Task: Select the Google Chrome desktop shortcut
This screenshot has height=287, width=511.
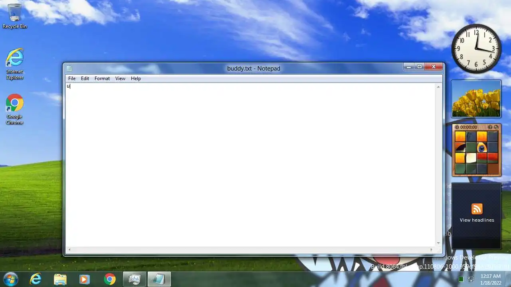Action: click(15, 109)
